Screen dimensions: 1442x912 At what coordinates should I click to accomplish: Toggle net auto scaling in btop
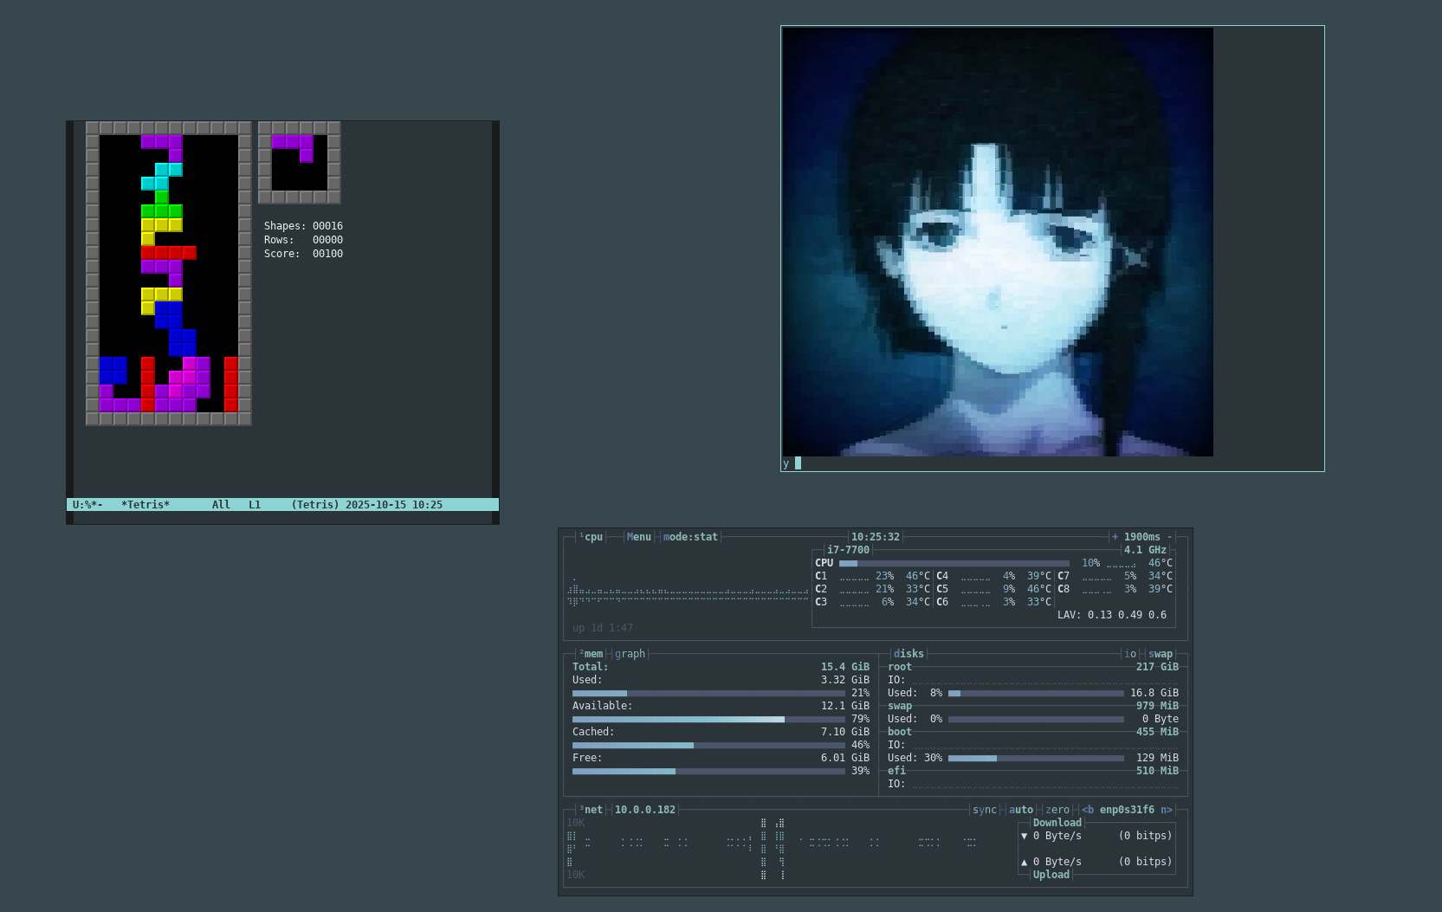pos(1021,810)
